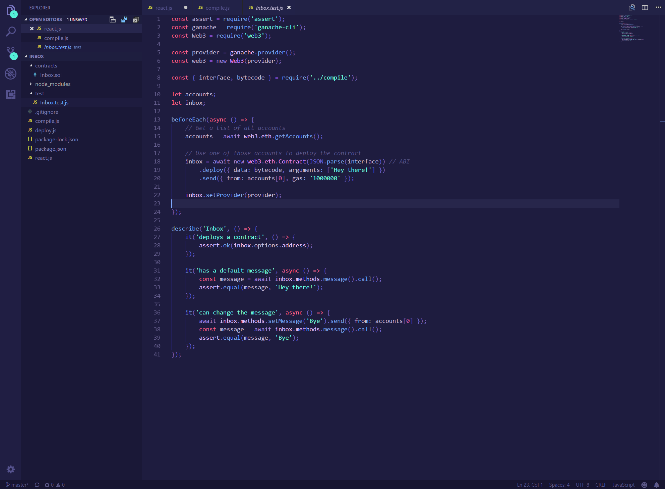Image resolution: width=665 pixels, height=489 pixels.
Task: Toggle the Spaces: 4 indentation setting
Action: point(559,485)
